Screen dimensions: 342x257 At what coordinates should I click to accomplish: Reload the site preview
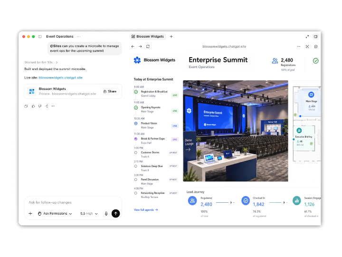click(148, 47)
